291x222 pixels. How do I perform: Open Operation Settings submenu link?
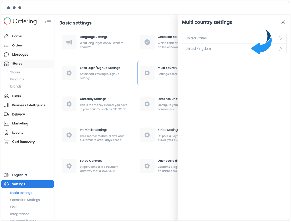25,200
